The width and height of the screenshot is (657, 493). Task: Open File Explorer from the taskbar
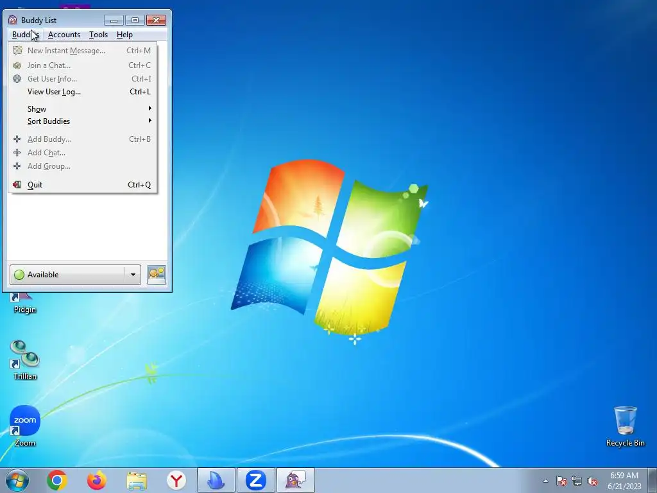(x=137, y=481)
